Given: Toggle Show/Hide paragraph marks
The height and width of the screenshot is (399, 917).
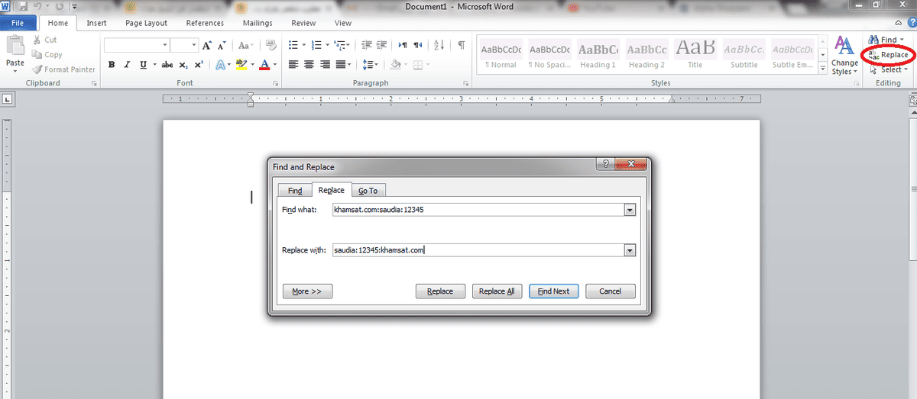Looking at the screenshot, I should pos(462,45).
